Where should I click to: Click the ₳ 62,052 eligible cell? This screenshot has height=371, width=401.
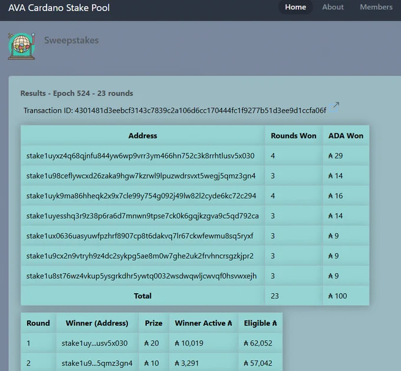[x=260, y=343]
